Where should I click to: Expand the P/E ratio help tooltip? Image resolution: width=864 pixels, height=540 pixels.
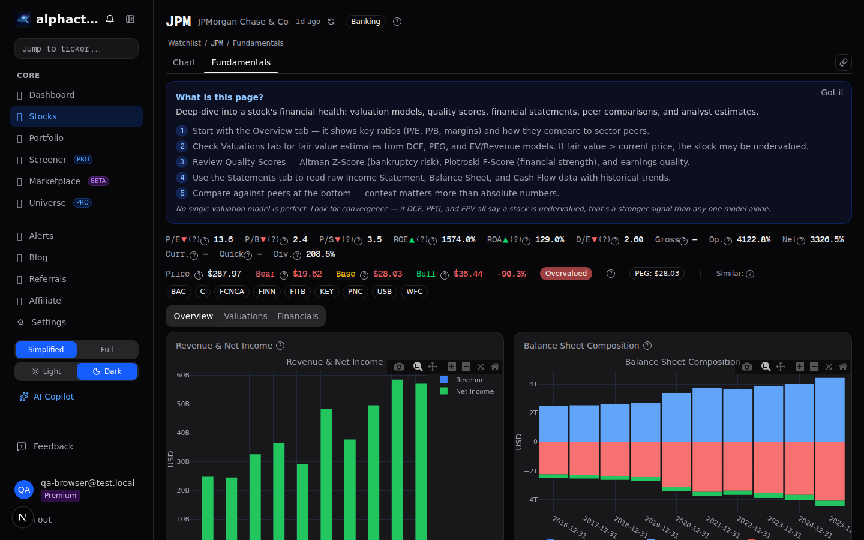tap(204, 240)
